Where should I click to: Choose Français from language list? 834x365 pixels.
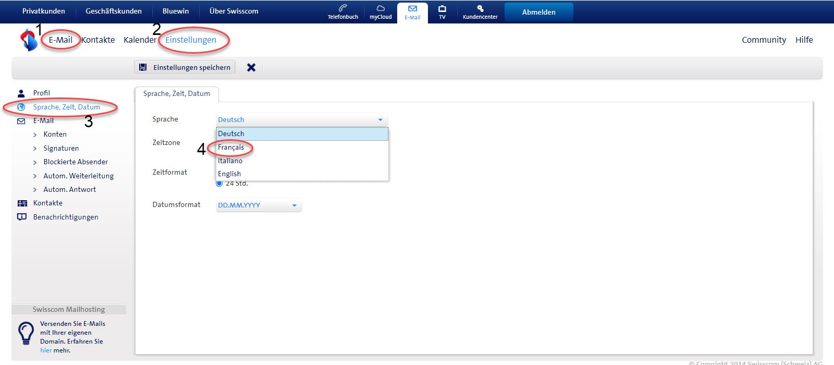[x=231, y=148]
